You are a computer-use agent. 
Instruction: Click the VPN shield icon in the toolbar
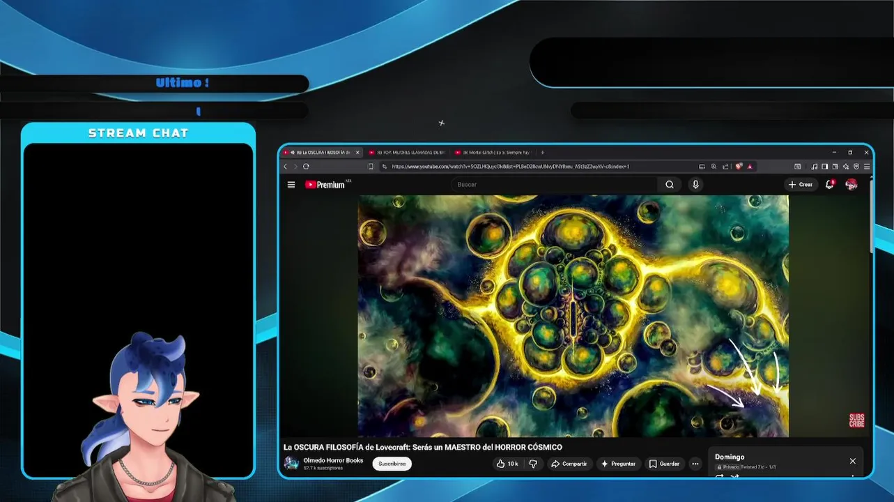tap(856, 167)
